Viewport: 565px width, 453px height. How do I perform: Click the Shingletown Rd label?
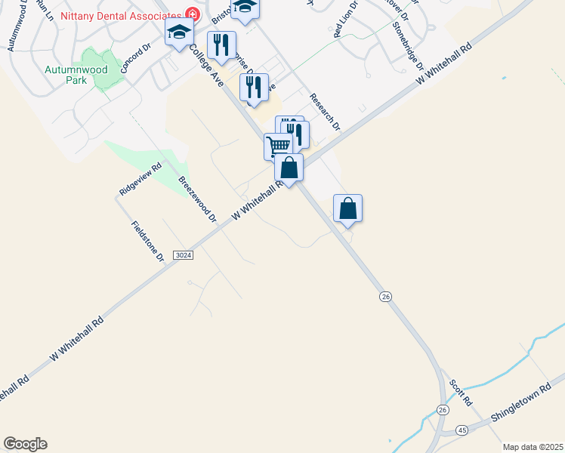[521, 402]
